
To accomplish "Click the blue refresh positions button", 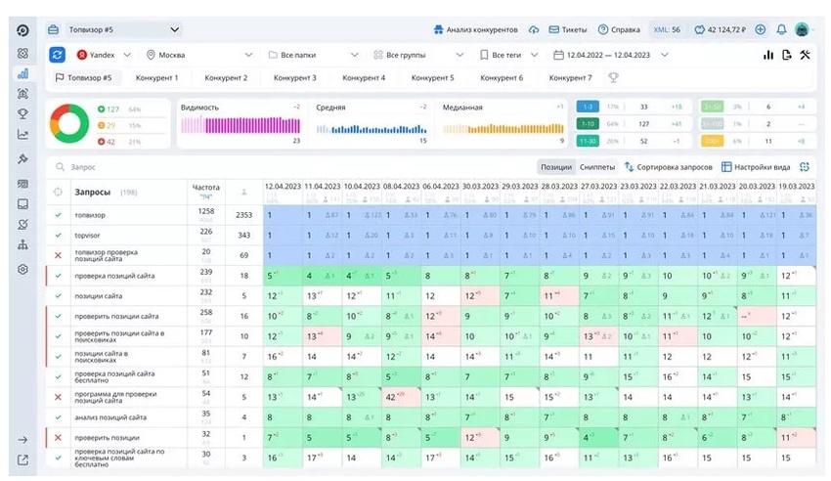I will (x=58, y=55).
